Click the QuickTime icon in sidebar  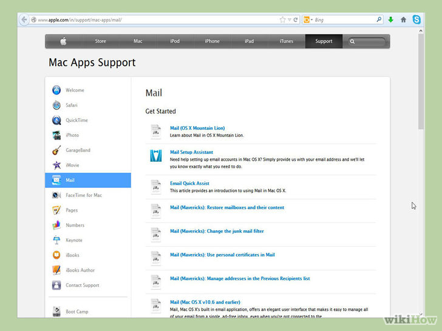coord(56,120)
